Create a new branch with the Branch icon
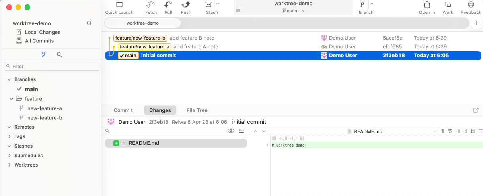The height and width of the screenshot is (196, 483). click(362, 4)
